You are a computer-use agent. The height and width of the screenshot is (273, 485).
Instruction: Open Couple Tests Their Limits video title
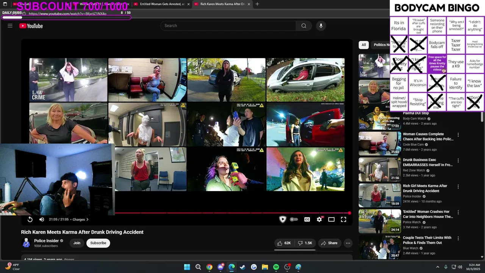(x=427, y=240)
